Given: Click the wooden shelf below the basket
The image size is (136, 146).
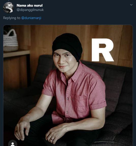Looking at the screenshot, I should pyautogui.click(x=17, y=54).
